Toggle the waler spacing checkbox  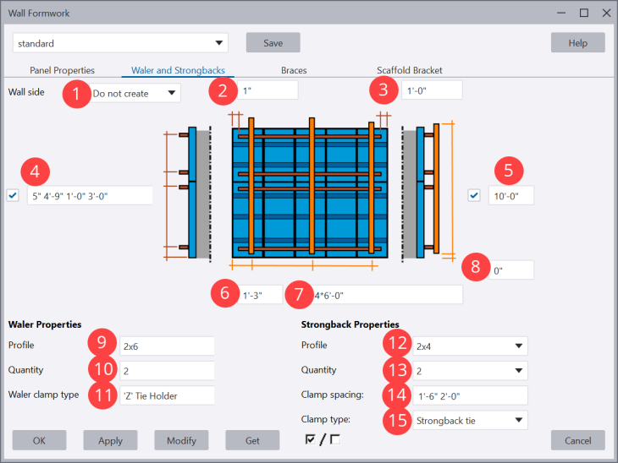pyautogui.click(x=13, y=195)
